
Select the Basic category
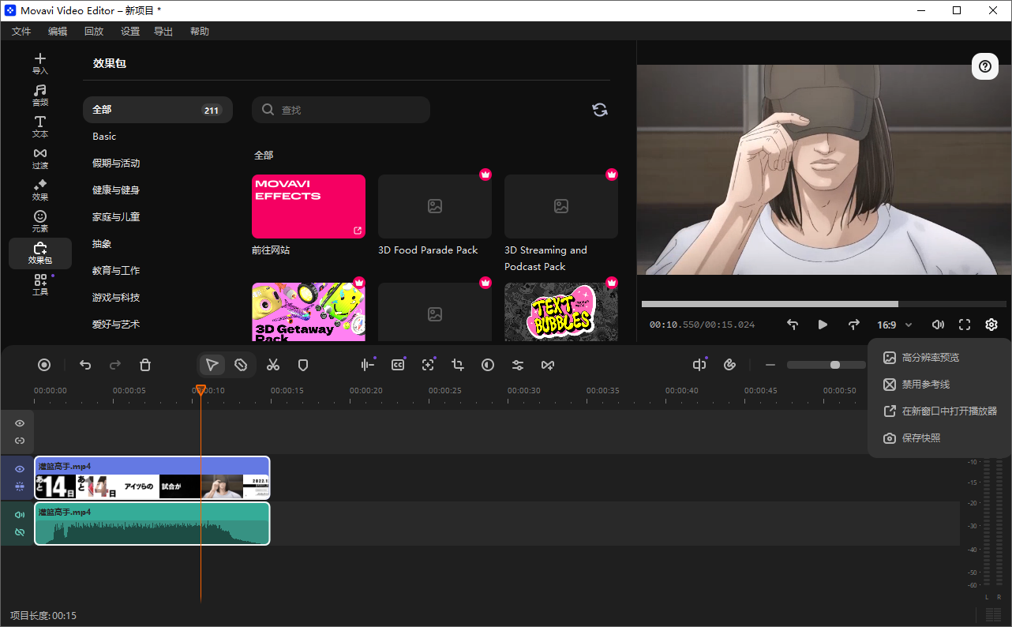click(x=158, y=137)
